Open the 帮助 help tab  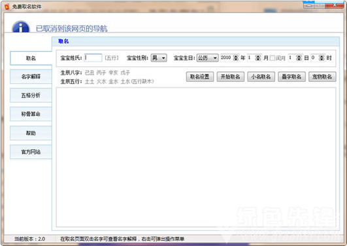31,133
